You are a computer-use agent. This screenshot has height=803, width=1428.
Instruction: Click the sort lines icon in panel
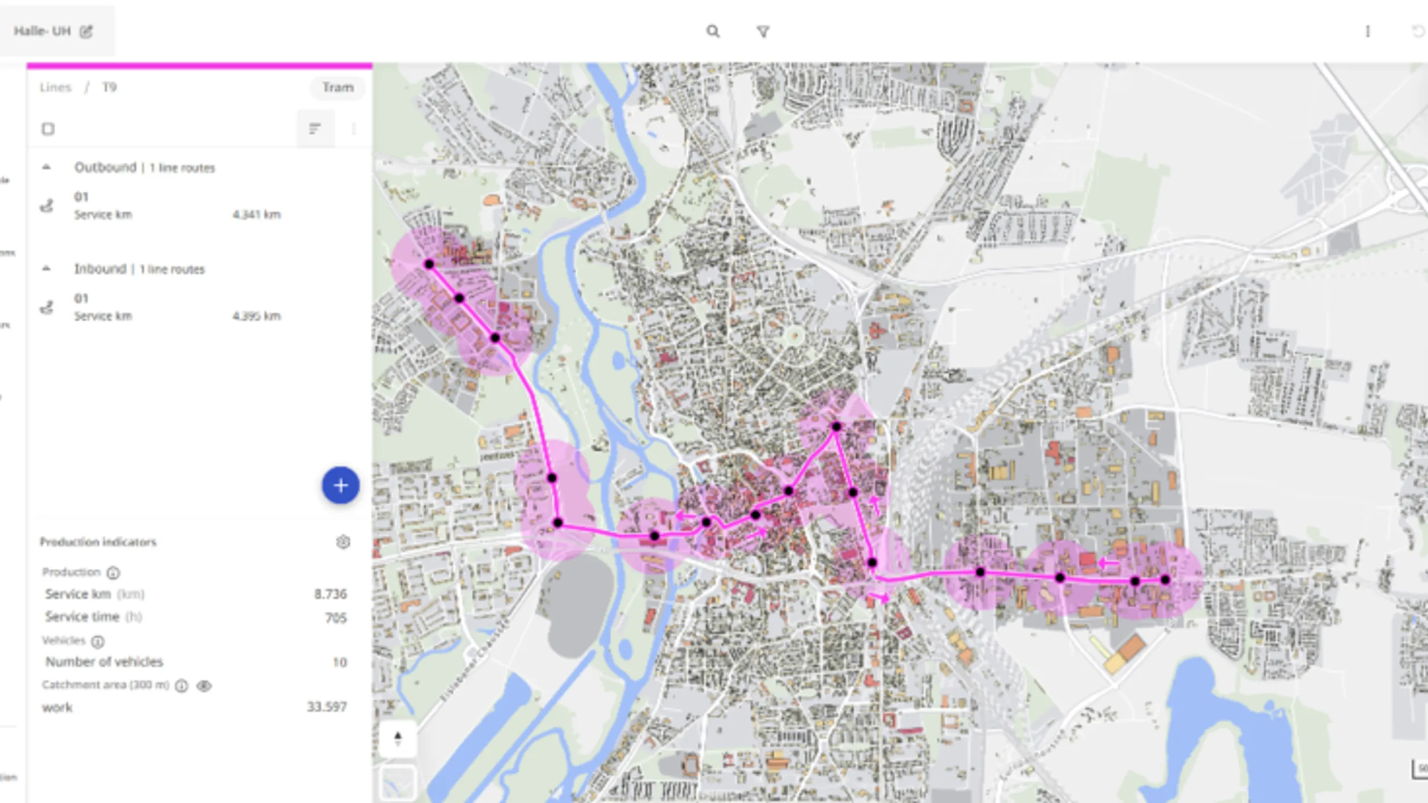[315, 129]
